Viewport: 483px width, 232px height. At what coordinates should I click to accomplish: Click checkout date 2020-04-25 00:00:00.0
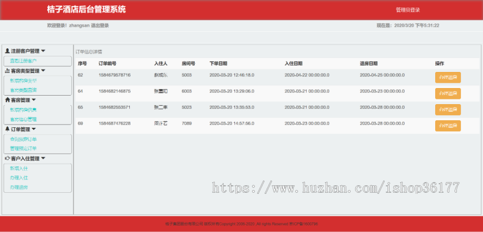pos(382,75)
